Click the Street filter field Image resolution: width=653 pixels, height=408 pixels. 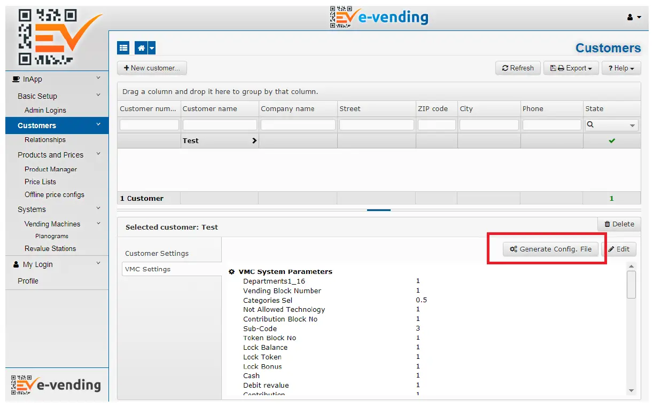pos(377,125)
